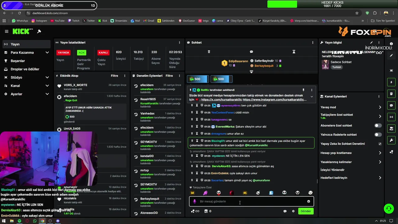Click in the Bir mesaj gönderin field
Viewport: 398px width, 224px height.
point(251,201)
